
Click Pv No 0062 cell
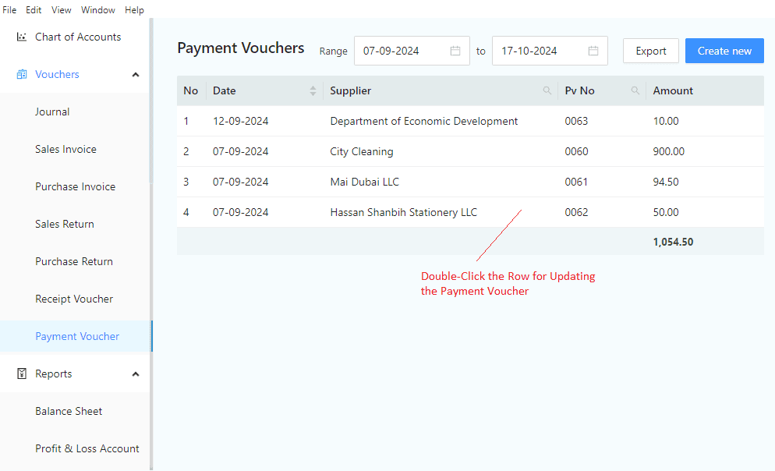click(576, 212)
